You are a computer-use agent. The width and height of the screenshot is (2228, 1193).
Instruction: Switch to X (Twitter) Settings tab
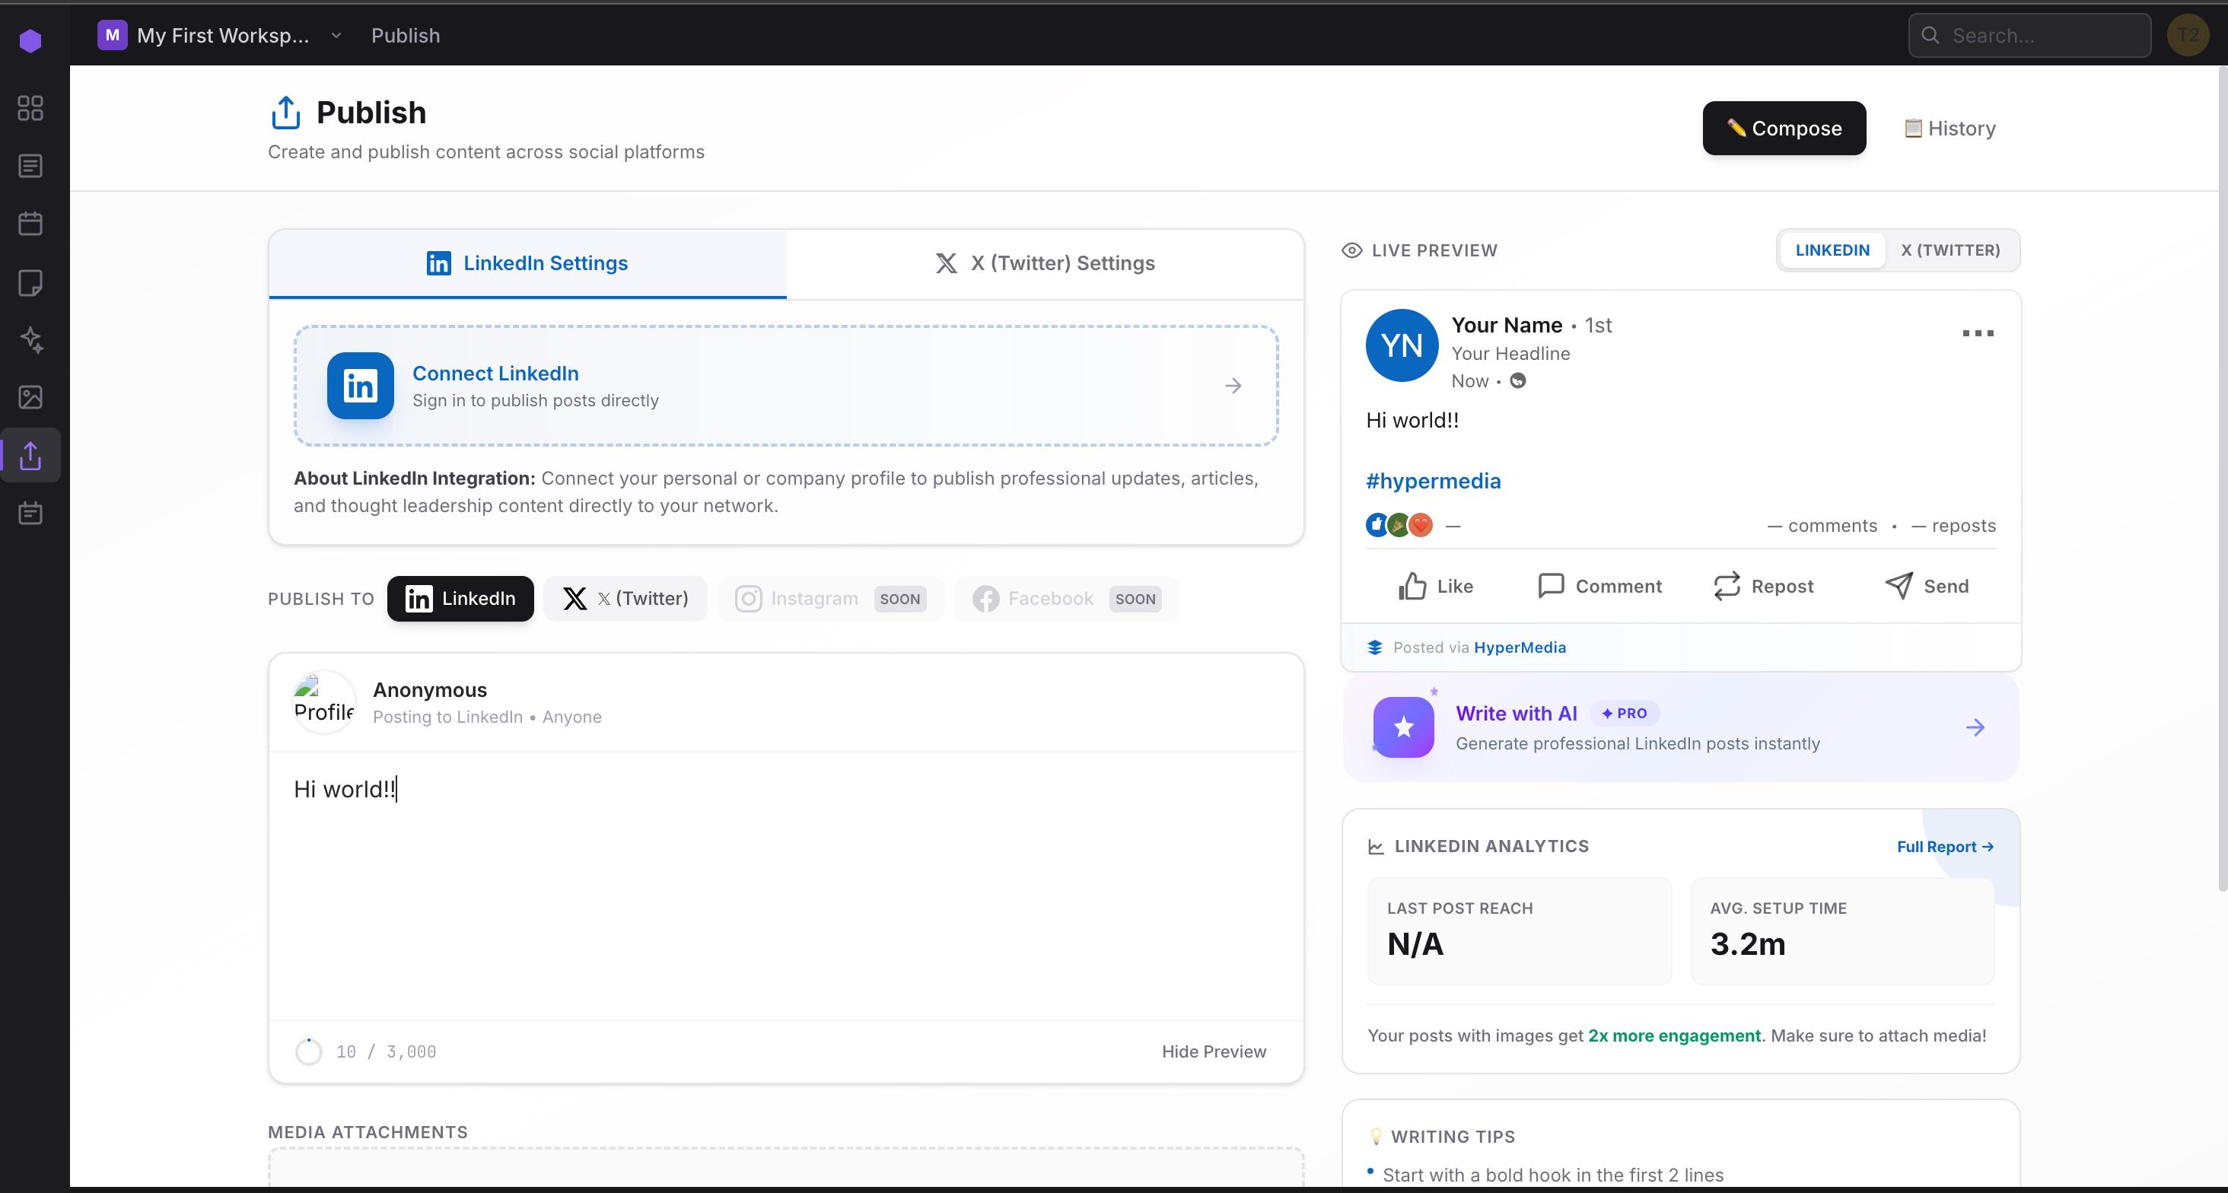click(x=1044, y=263)
